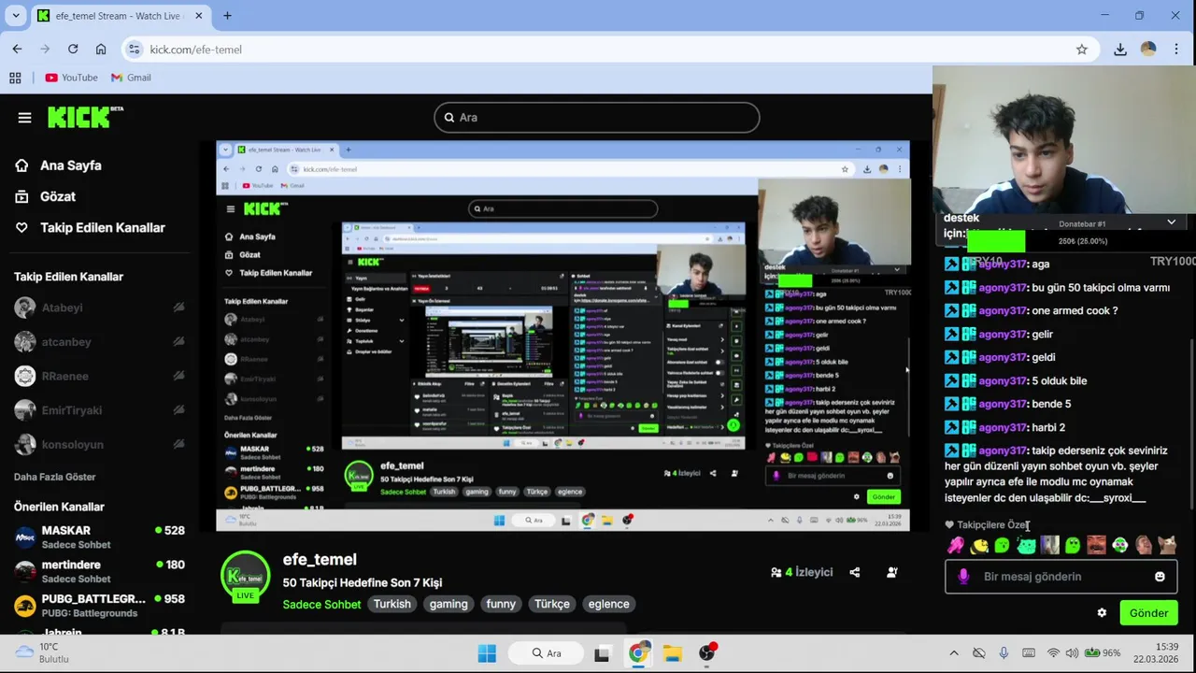Collapse the Donatebar #1 chevron
Viewport: 1196px width, 673px height.
click(x=1171, y=222)
